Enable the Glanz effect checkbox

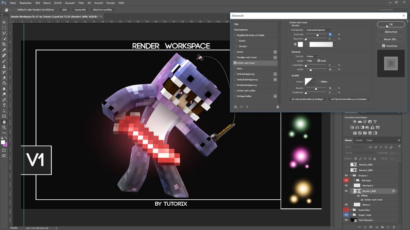235,68
